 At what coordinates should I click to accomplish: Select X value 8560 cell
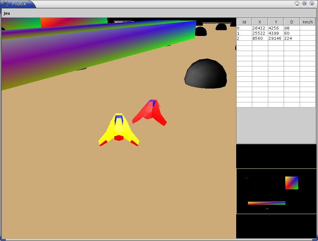(x=260, y=38)
